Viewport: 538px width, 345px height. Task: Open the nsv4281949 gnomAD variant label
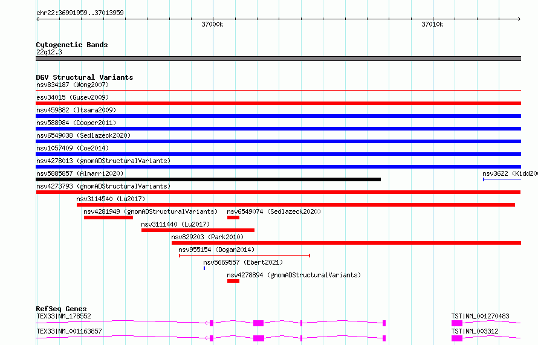pos(151,211)
